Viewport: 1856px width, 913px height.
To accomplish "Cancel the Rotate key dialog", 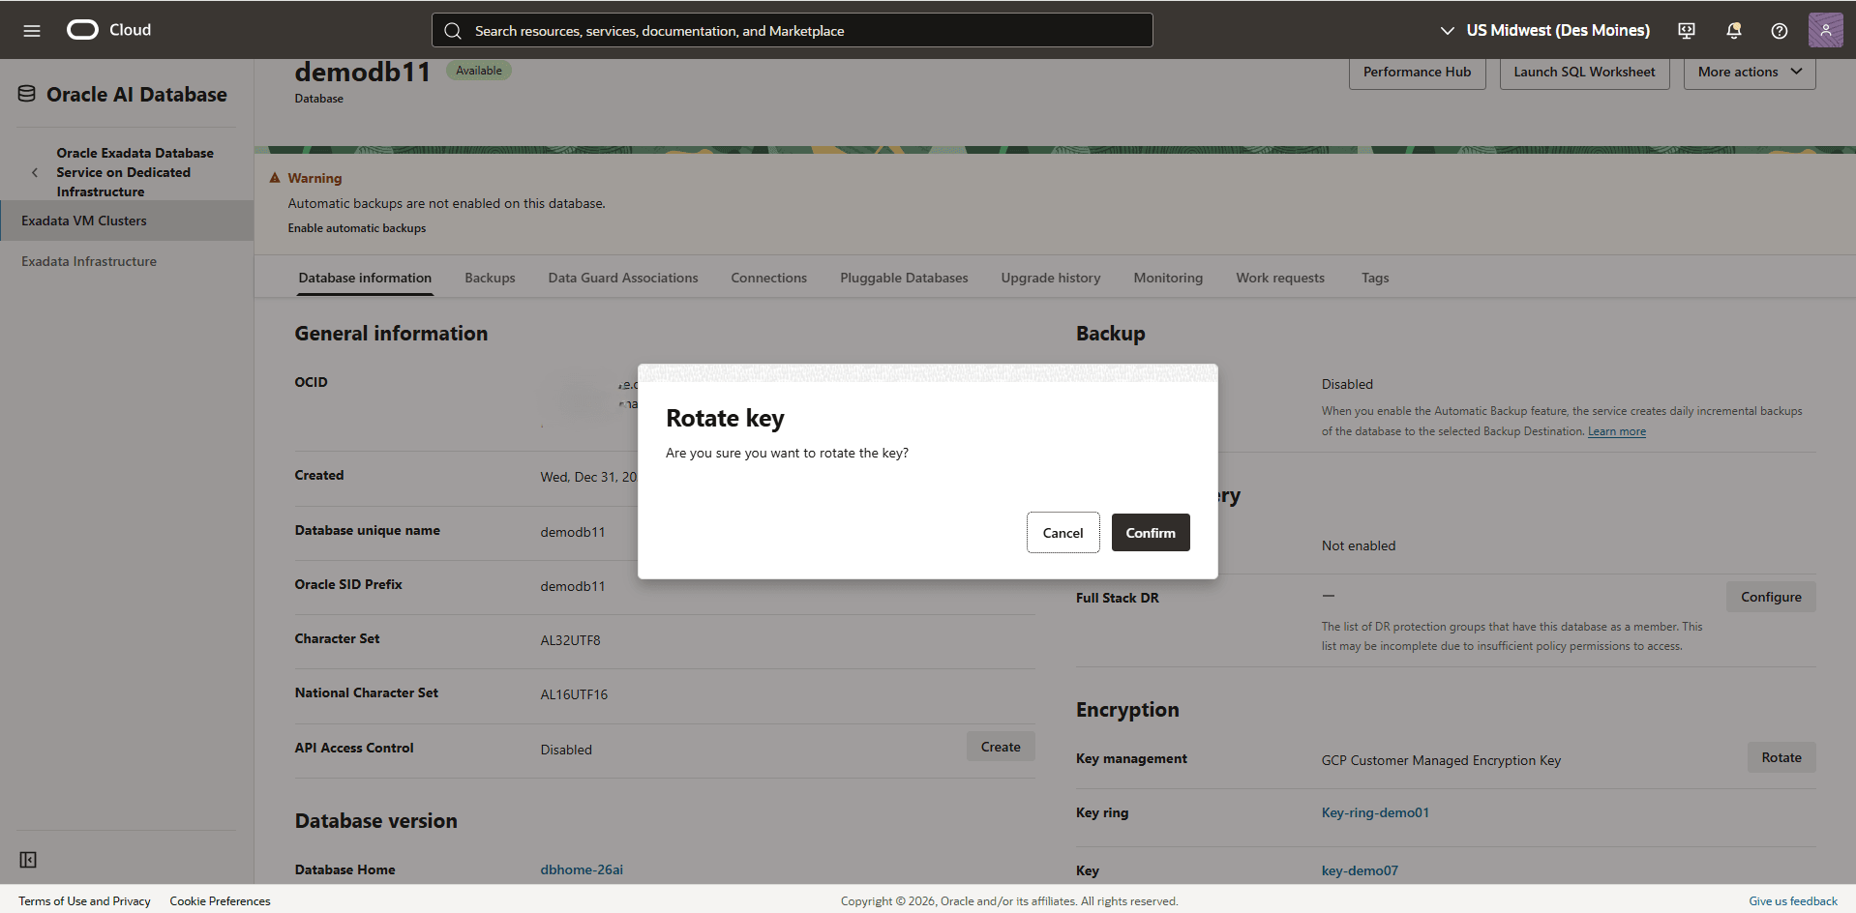I will coord(1063,532).
